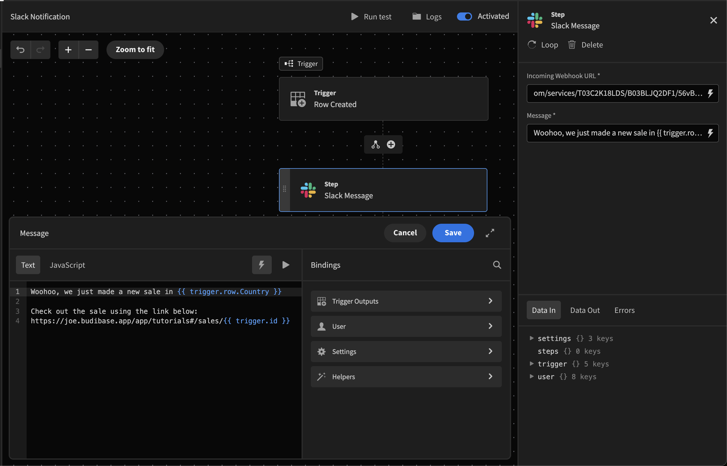727x466 pixels.
Task: Expand the trigger data tree node
Action: [532, 364]
